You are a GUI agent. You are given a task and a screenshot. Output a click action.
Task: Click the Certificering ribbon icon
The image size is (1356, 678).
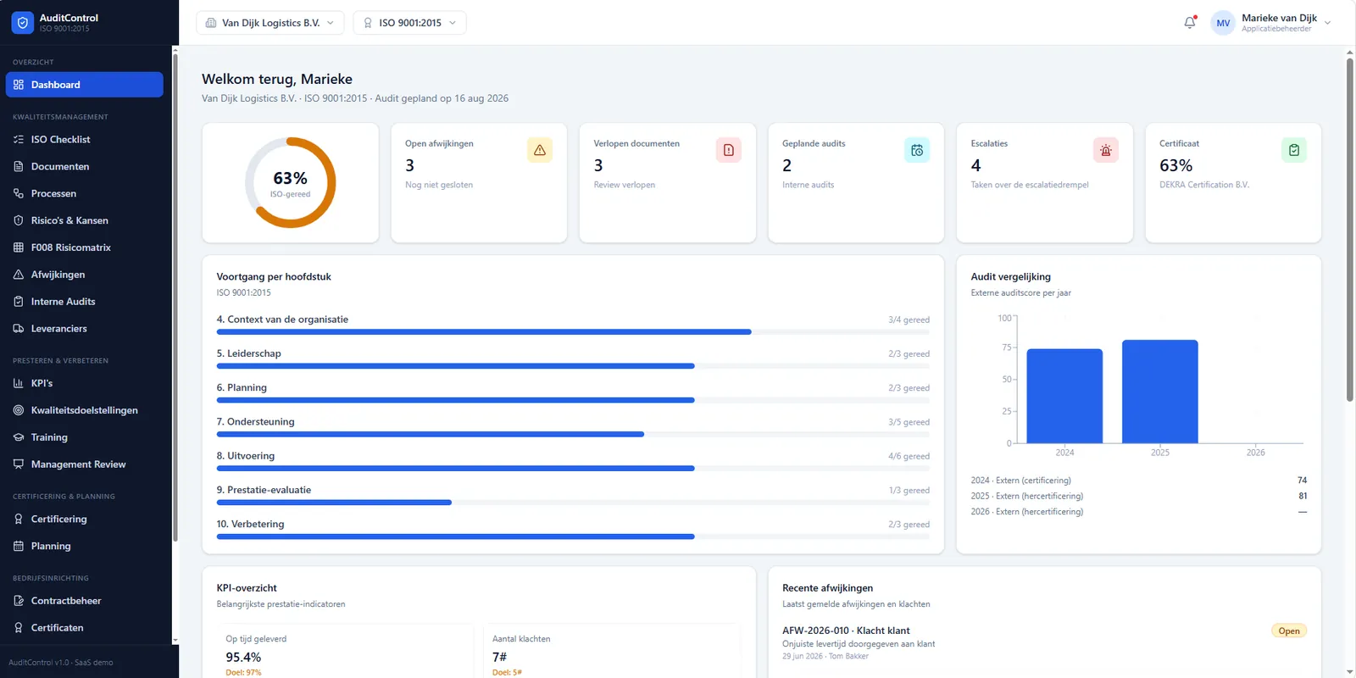tap(19, 519)
